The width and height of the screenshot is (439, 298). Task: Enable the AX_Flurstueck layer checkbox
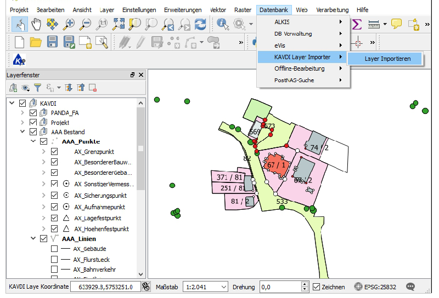point(54,259)
